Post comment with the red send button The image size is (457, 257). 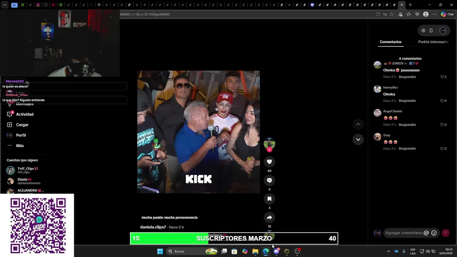click(x=445, y=233)
